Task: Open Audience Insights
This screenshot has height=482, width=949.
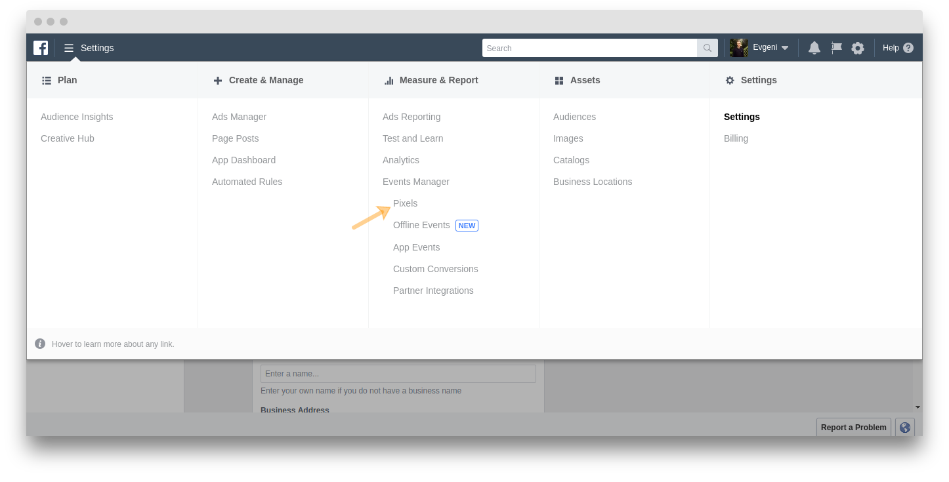Action: [77, 117]
